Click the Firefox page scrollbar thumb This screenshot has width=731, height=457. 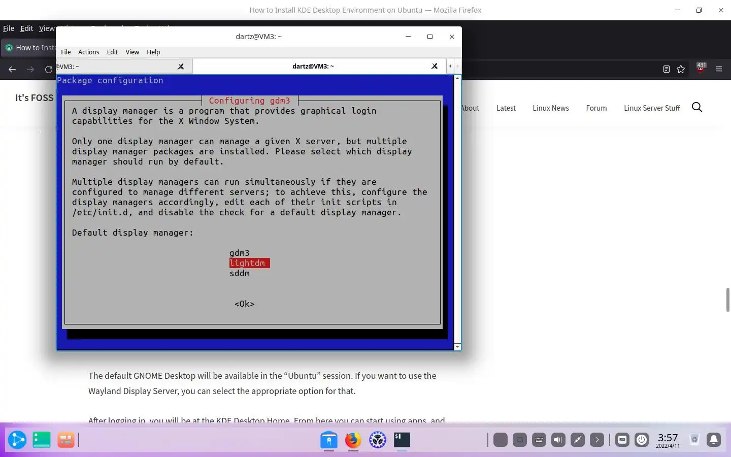pyautogui.click(x=728, y=300)
